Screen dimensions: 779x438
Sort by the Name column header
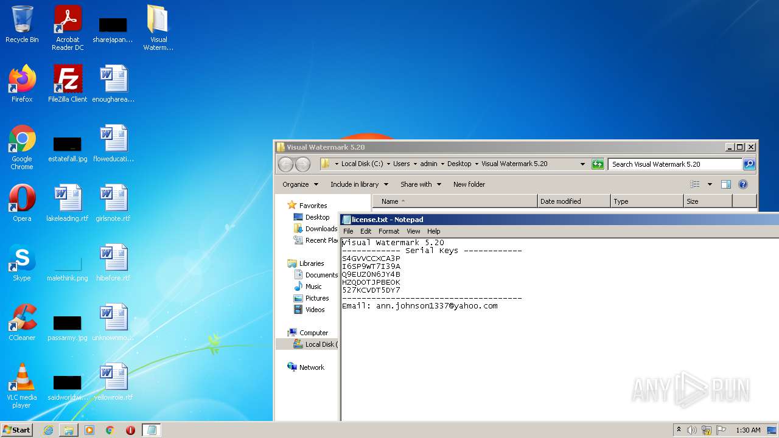pyautogui.click(x=455, y=201)
